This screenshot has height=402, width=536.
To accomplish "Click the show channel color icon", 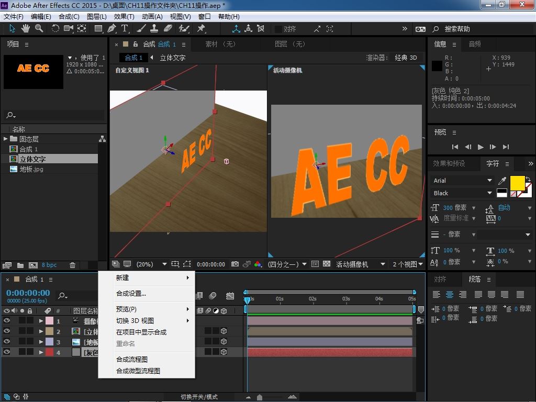I will [258, 264].
